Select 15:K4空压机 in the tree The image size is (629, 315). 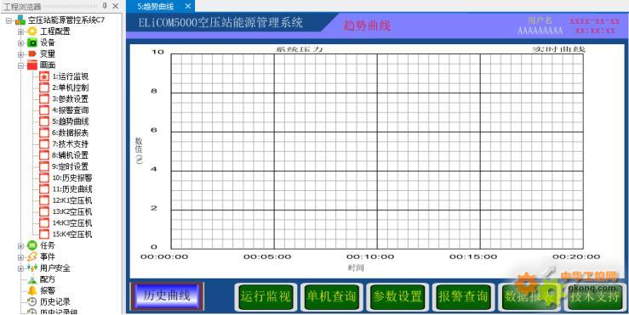tap(72, 234)
